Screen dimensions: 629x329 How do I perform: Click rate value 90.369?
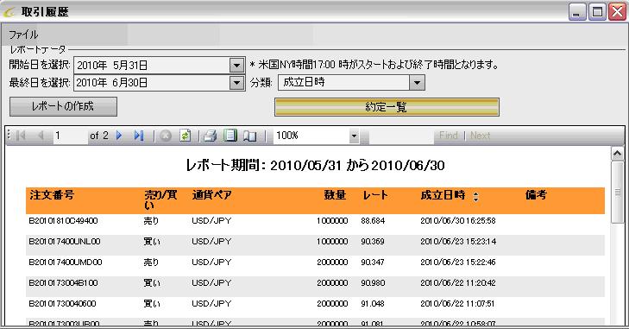[x=373, y=242]
